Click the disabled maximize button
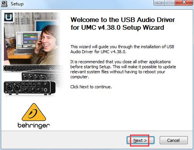The image size is (194, 150). pos(170,3)
